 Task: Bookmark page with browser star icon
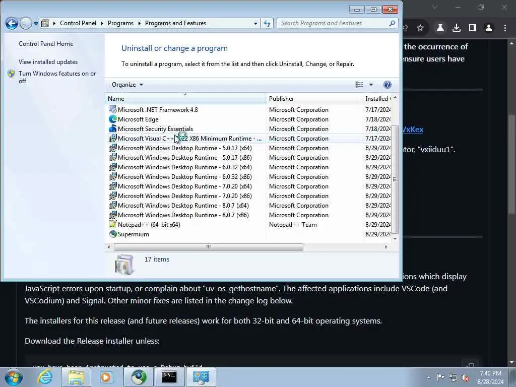click(420, 28)
